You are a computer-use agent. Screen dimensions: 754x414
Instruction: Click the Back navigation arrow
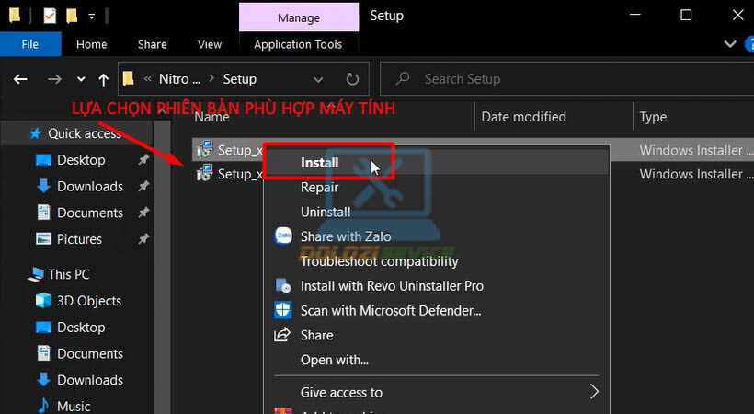(x=21, y=79)
